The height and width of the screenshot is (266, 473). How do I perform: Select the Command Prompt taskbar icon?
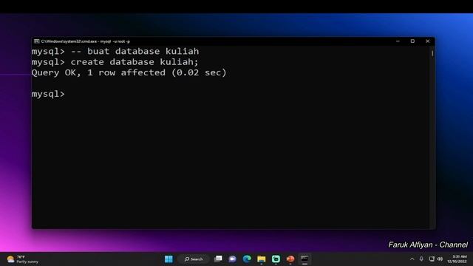[304, 259]
